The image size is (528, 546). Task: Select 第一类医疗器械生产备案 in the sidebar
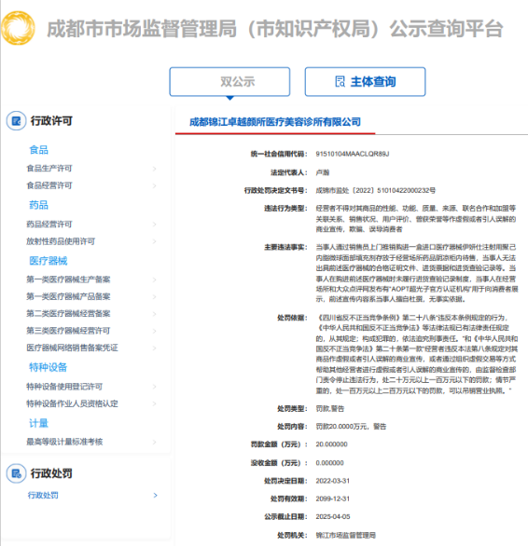tap(68, 280)
